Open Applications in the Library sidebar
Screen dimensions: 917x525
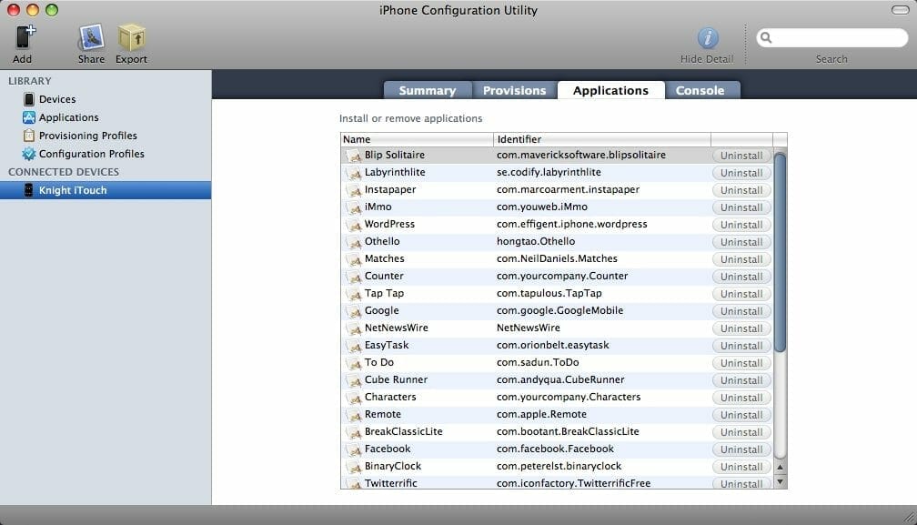(x=68, y=117)
